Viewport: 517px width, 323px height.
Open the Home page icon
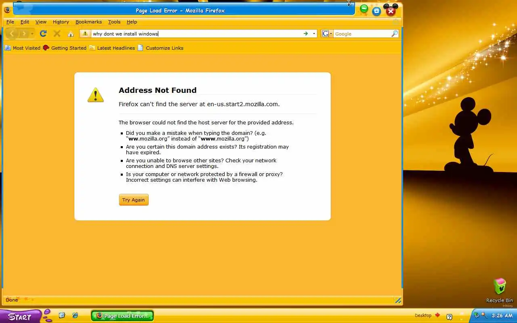(71, 34)
